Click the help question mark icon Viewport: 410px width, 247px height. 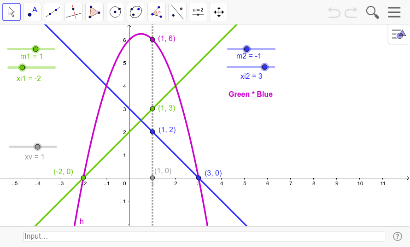coord(398,236)
